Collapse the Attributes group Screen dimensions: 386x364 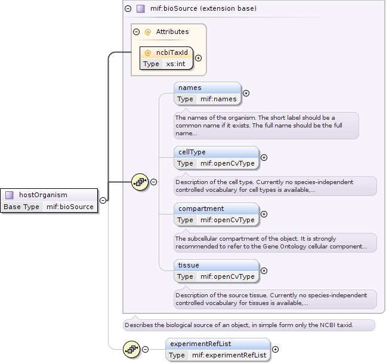(x=137, y=32)
